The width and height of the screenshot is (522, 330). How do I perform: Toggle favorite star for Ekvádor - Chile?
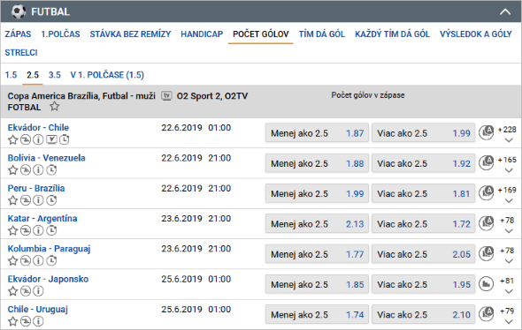point(13,139)
